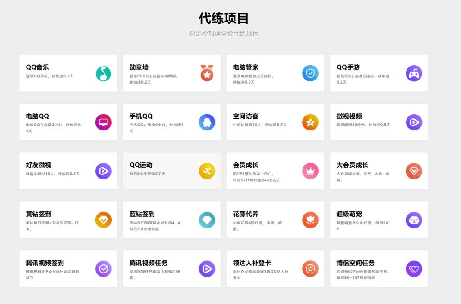Open the QQ手游 card title
This screenshot has height=304, width=461.
(348, 67)
